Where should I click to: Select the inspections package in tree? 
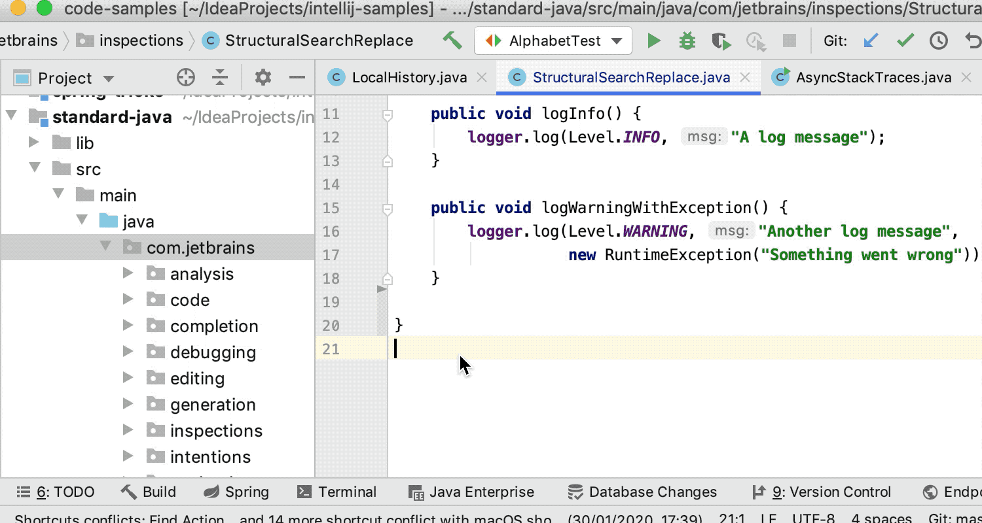pyautogui.click(x=216, y=431)
